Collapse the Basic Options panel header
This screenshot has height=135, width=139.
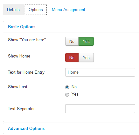[x=22, y=27]
